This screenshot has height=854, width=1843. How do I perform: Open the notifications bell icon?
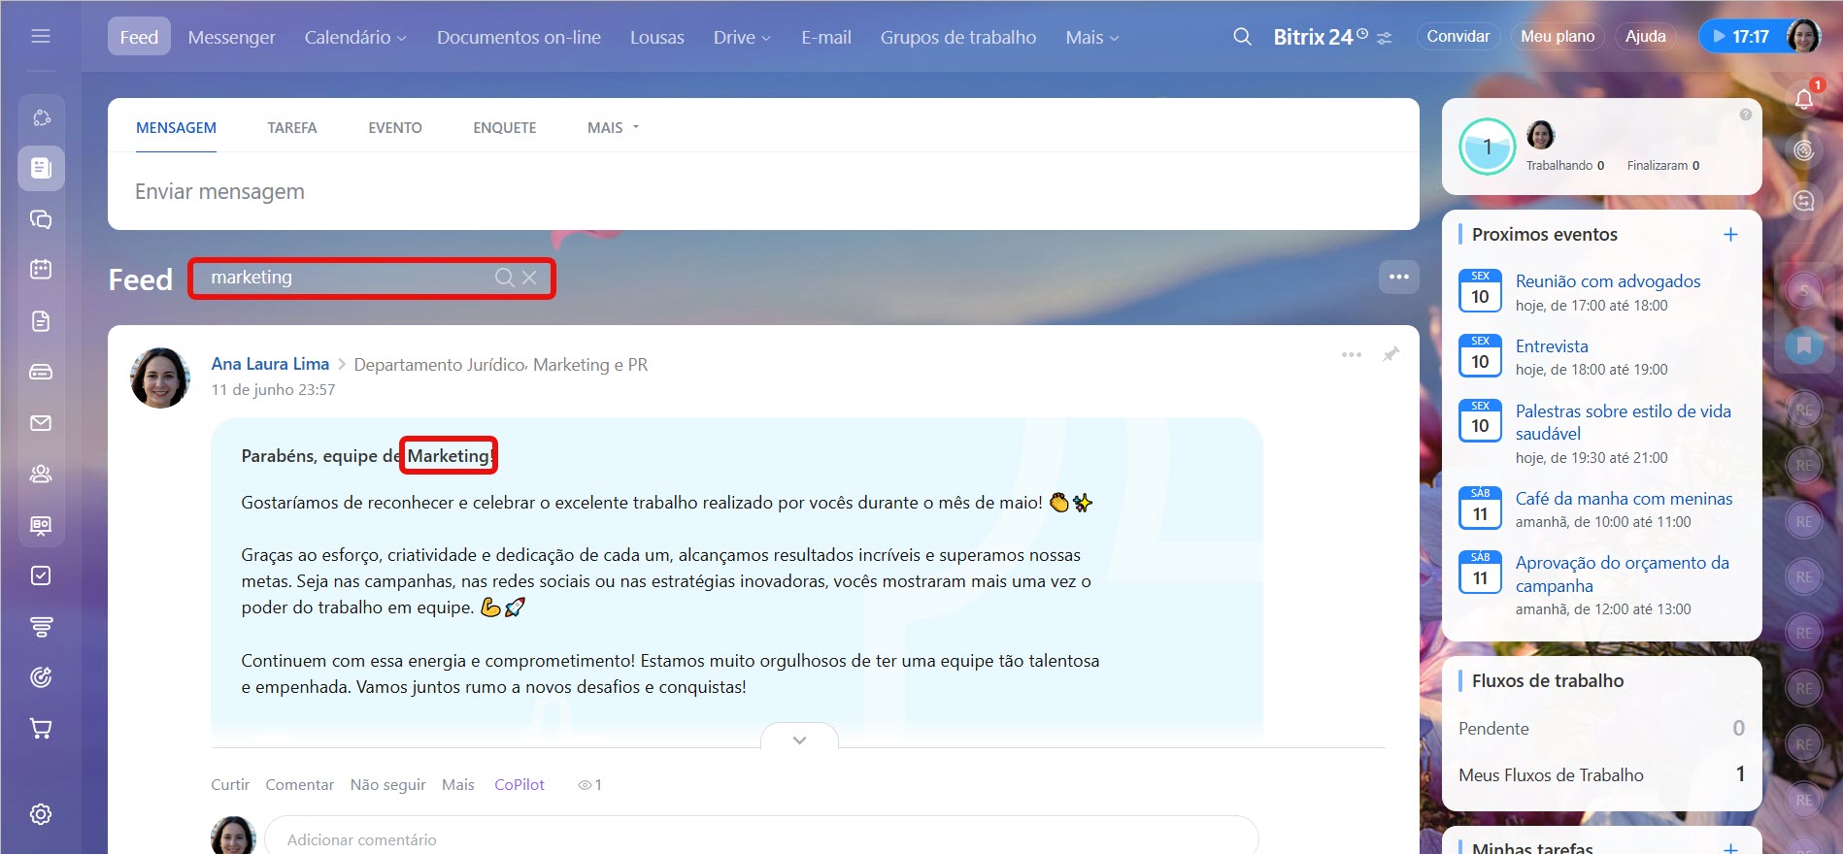[x=1803, y=99]
